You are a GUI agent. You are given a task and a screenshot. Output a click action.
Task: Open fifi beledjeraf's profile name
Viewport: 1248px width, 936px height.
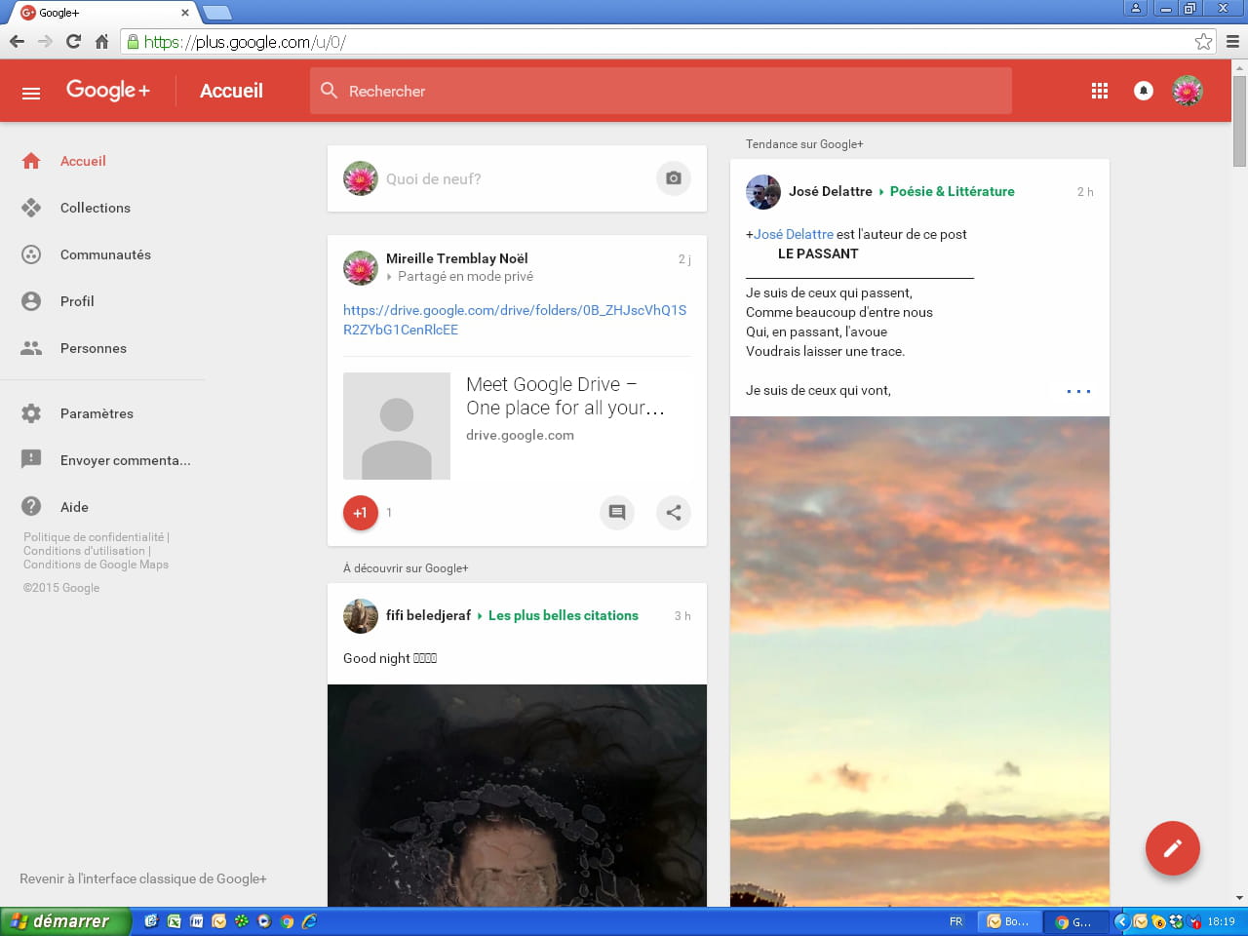428,615
